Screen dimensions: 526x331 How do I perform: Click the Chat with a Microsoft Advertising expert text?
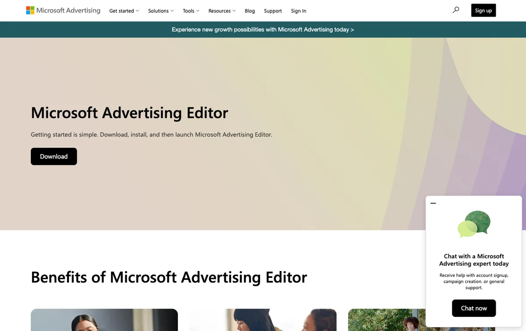point(474,260)
